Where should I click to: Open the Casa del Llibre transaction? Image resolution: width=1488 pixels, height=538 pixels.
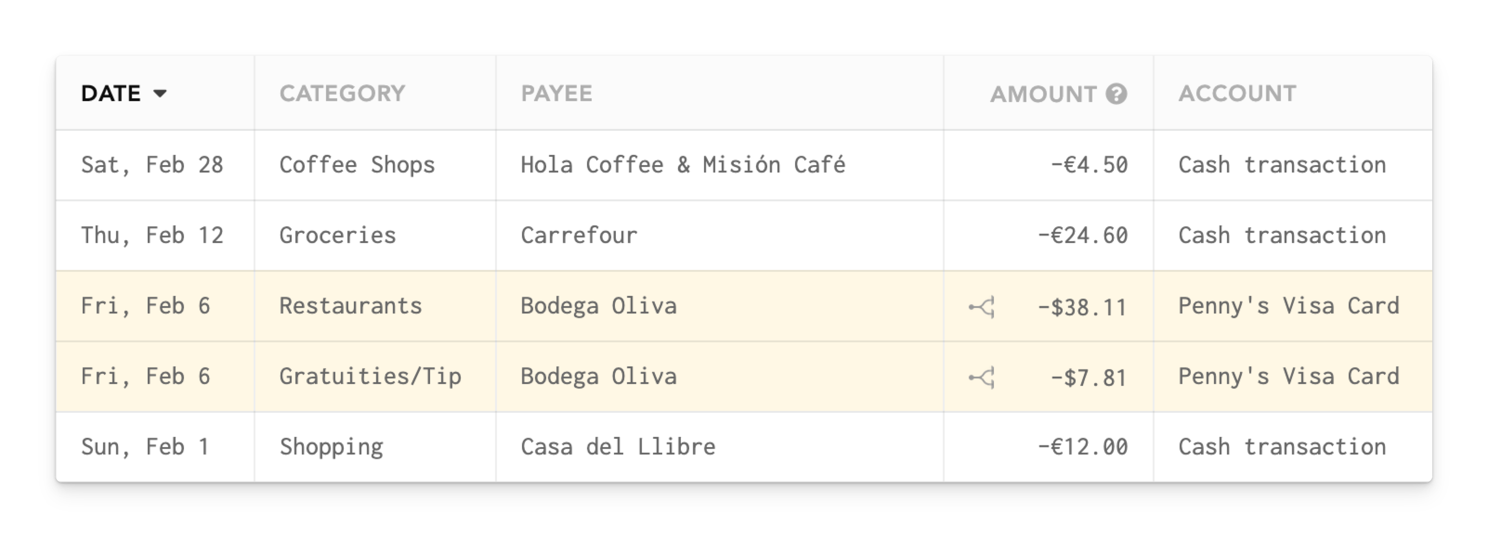(x=618, y=447)
